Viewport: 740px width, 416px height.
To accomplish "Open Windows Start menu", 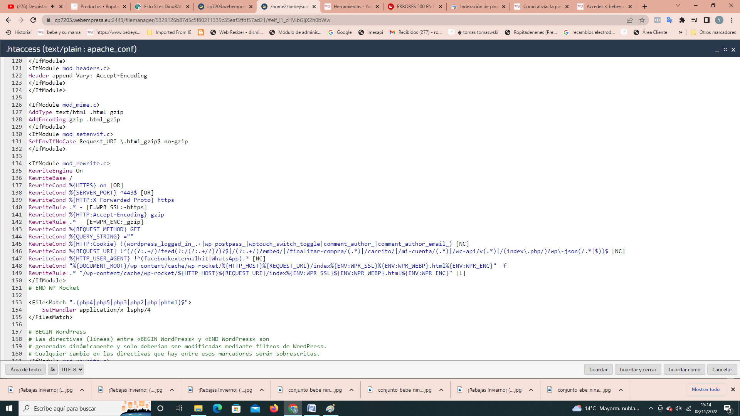I will tap(9, 408).
